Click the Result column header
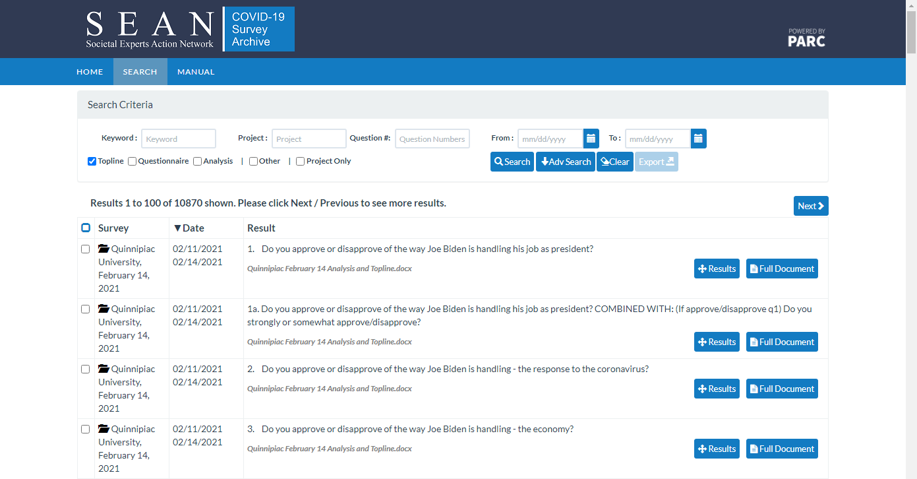The height and width of the screenshot is (479, 917). (261, 228)
